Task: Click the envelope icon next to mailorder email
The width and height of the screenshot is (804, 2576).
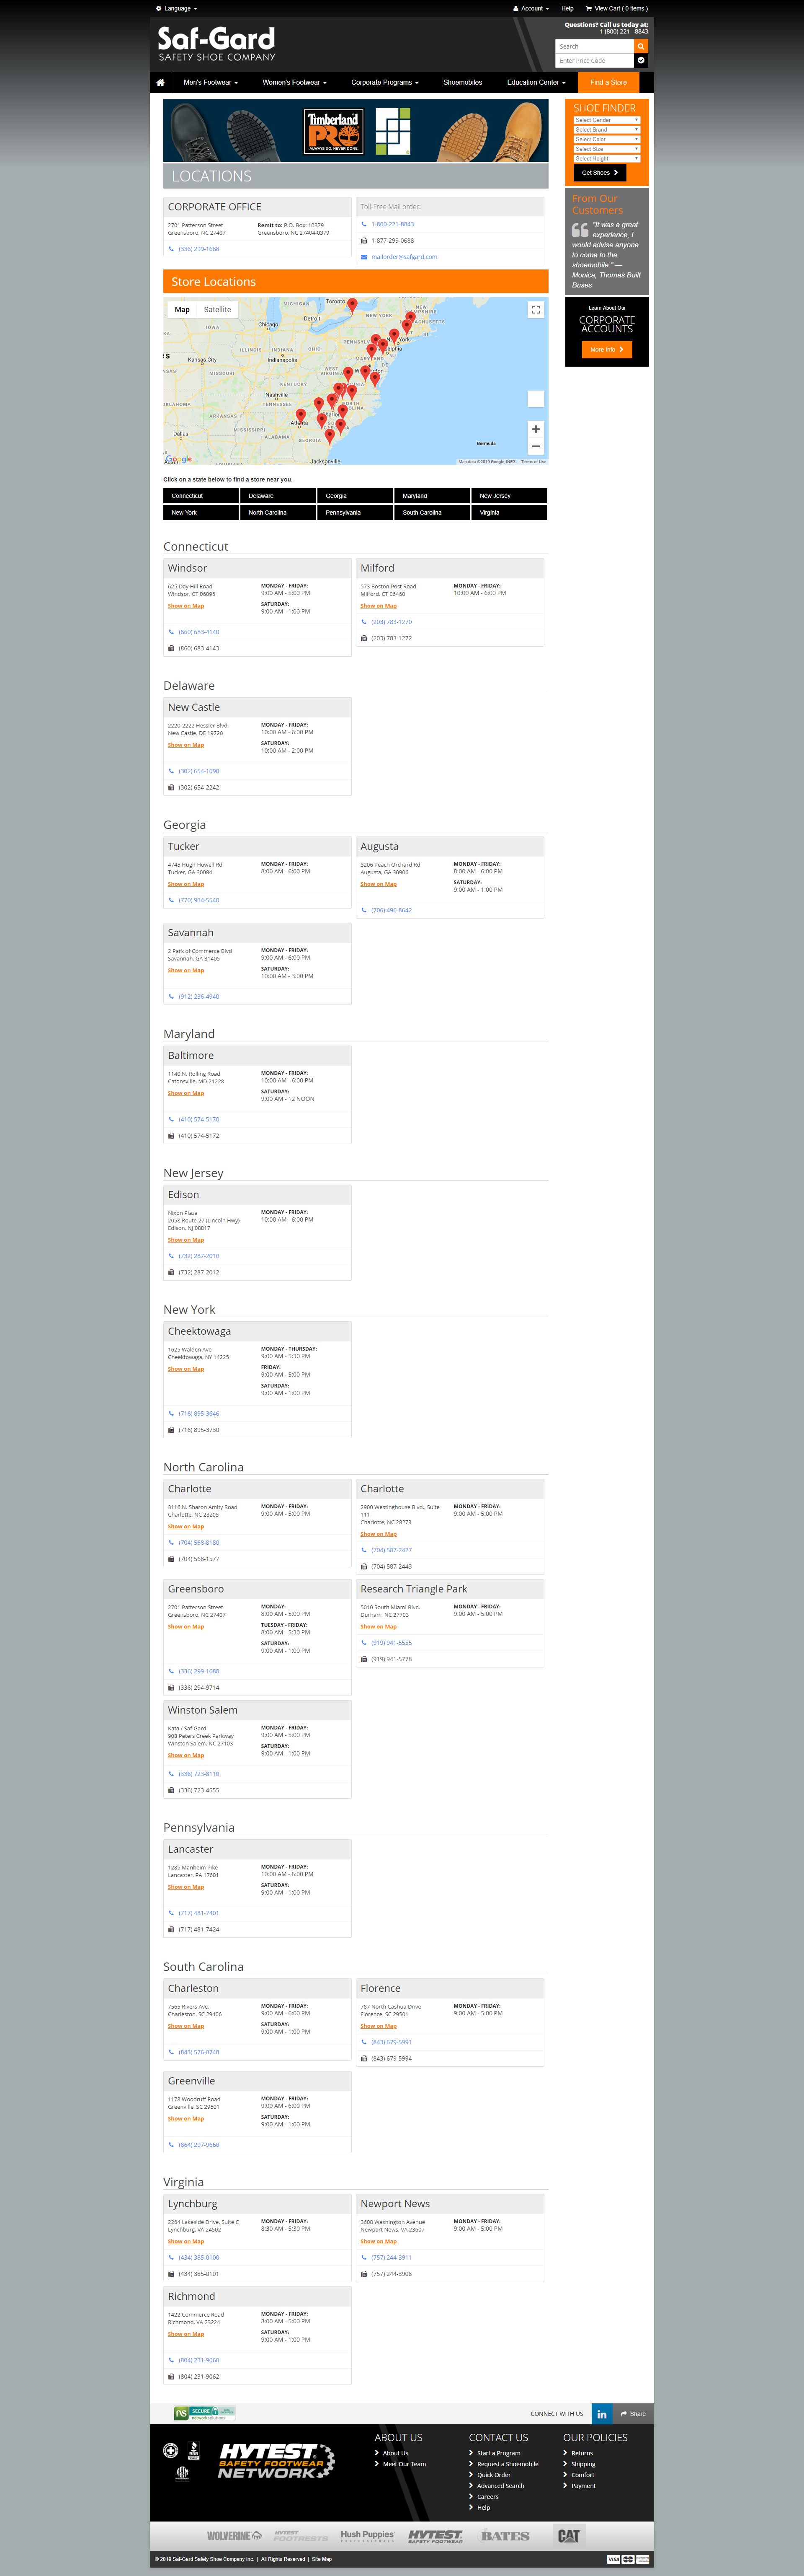Action: pos(363,257)
